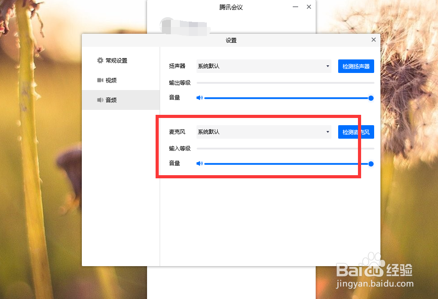This screenshot has width=438, height=299.
Task: Open the 麦克风 microphone device dropdown
Action: 264,132
